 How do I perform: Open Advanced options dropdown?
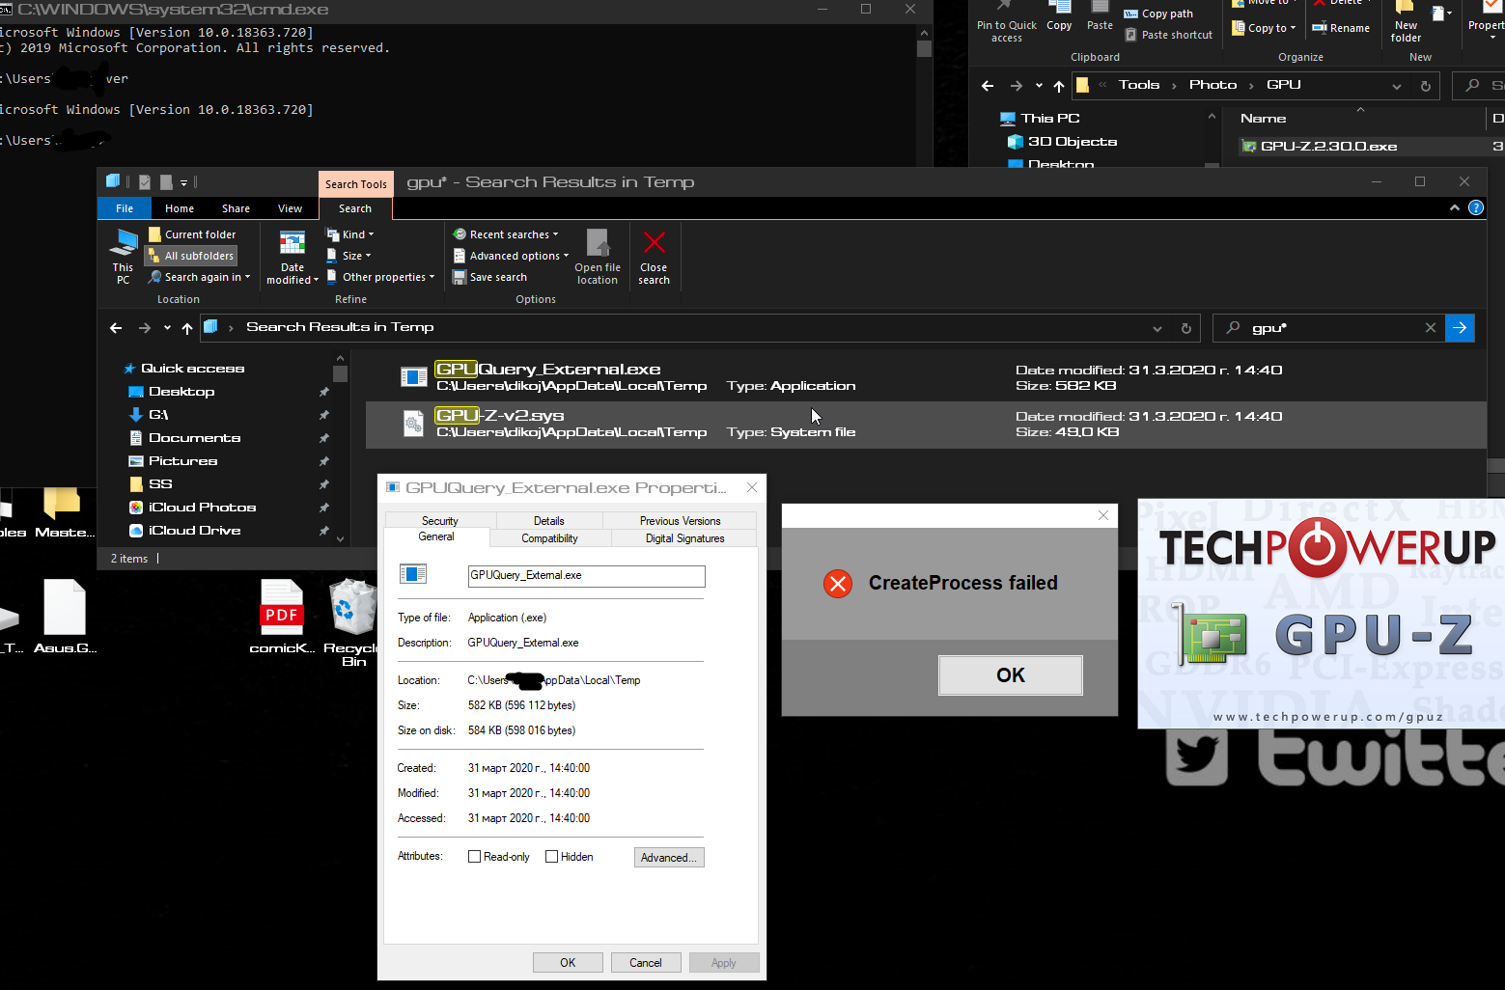click(512, 256)
